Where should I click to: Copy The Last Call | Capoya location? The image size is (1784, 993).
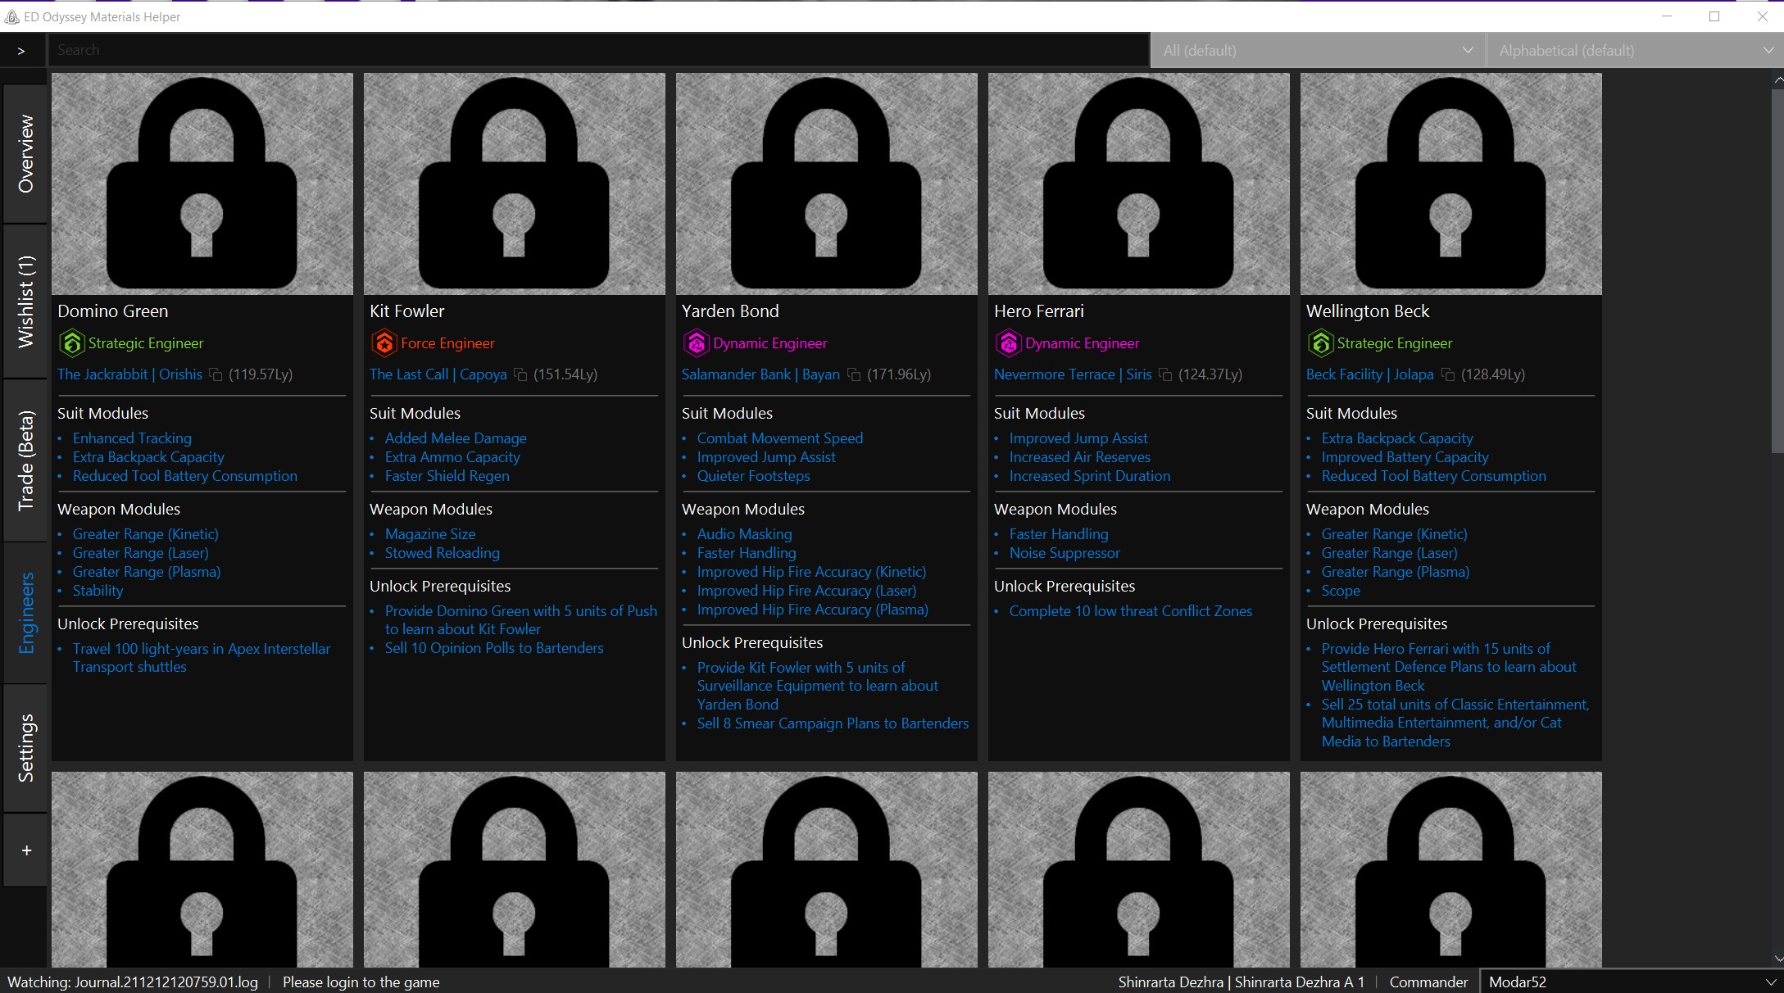(521, 374)
